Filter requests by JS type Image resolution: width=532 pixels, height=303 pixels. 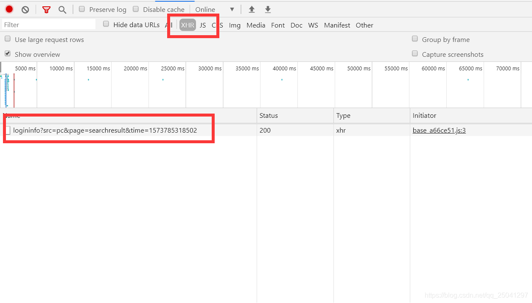(203, 25)
